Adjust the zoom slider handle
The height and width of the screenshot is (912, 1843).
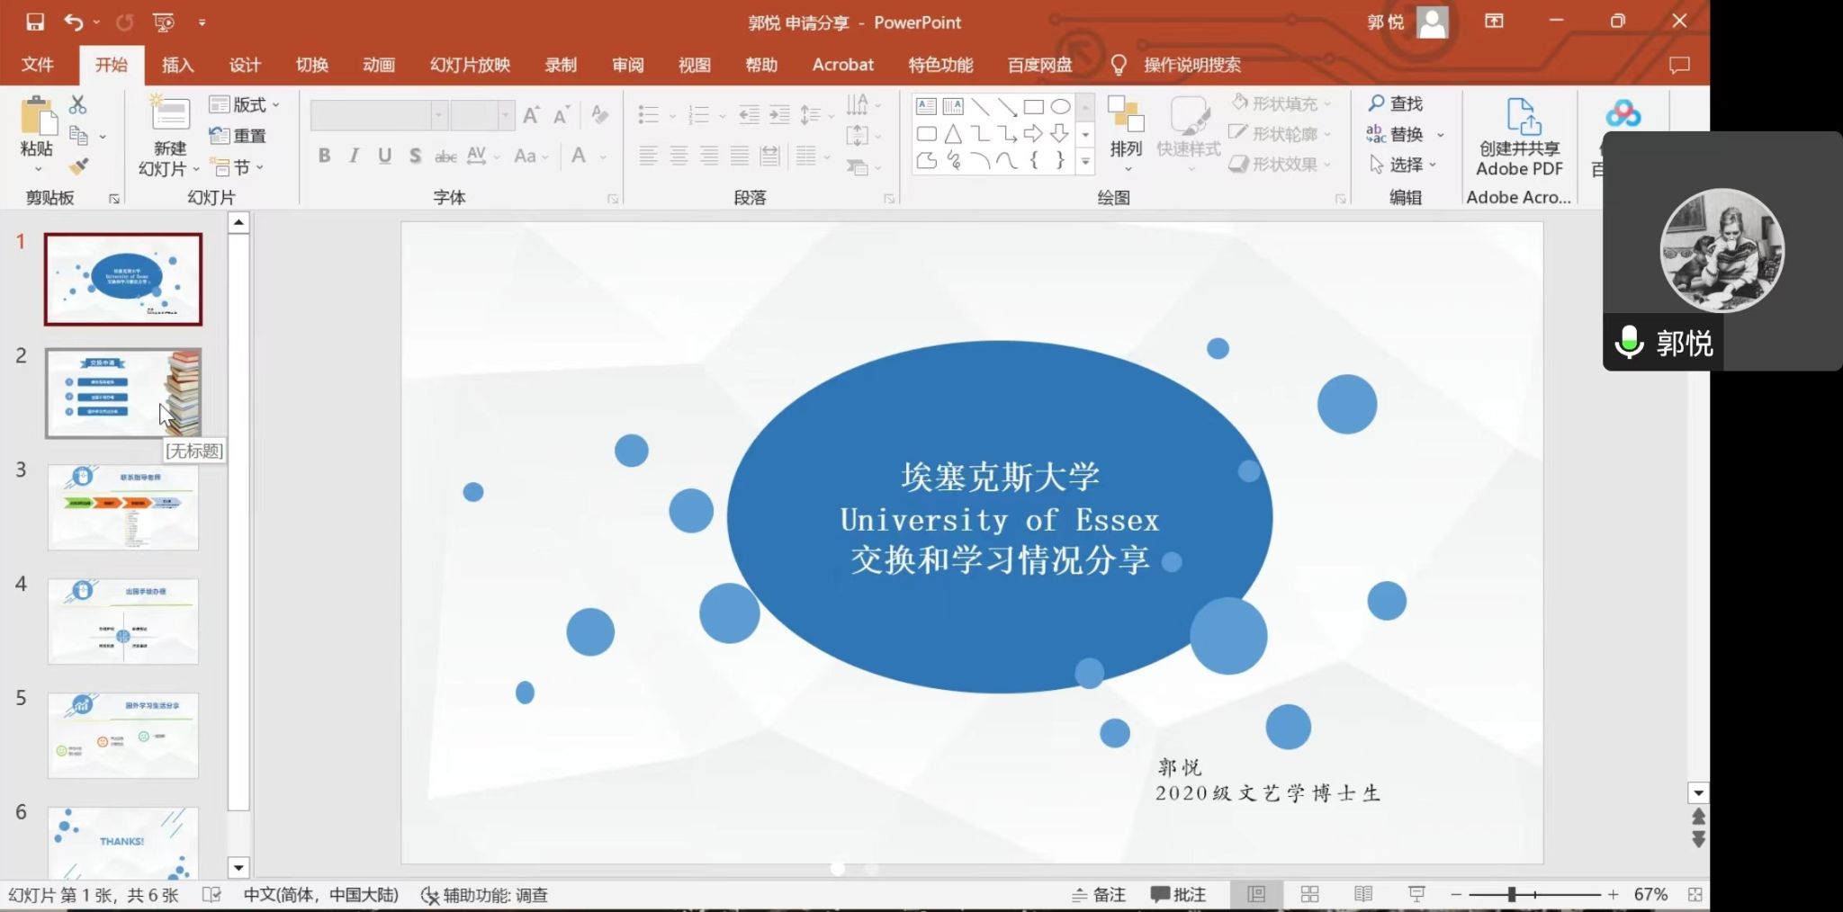pyautogui.click(x=1512, y=895)
